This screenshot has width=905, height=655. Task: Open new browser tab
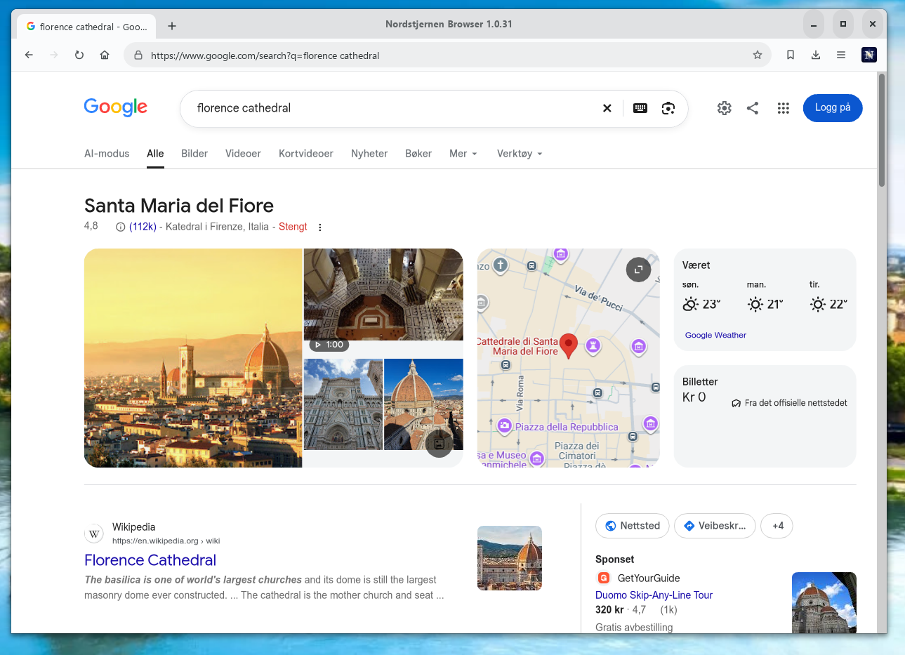(x=172, y=26)
